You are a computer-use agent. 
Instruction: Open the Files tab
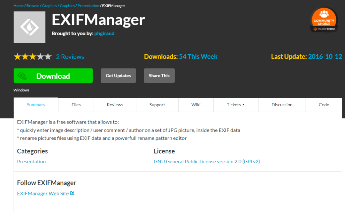coord(76,105)
